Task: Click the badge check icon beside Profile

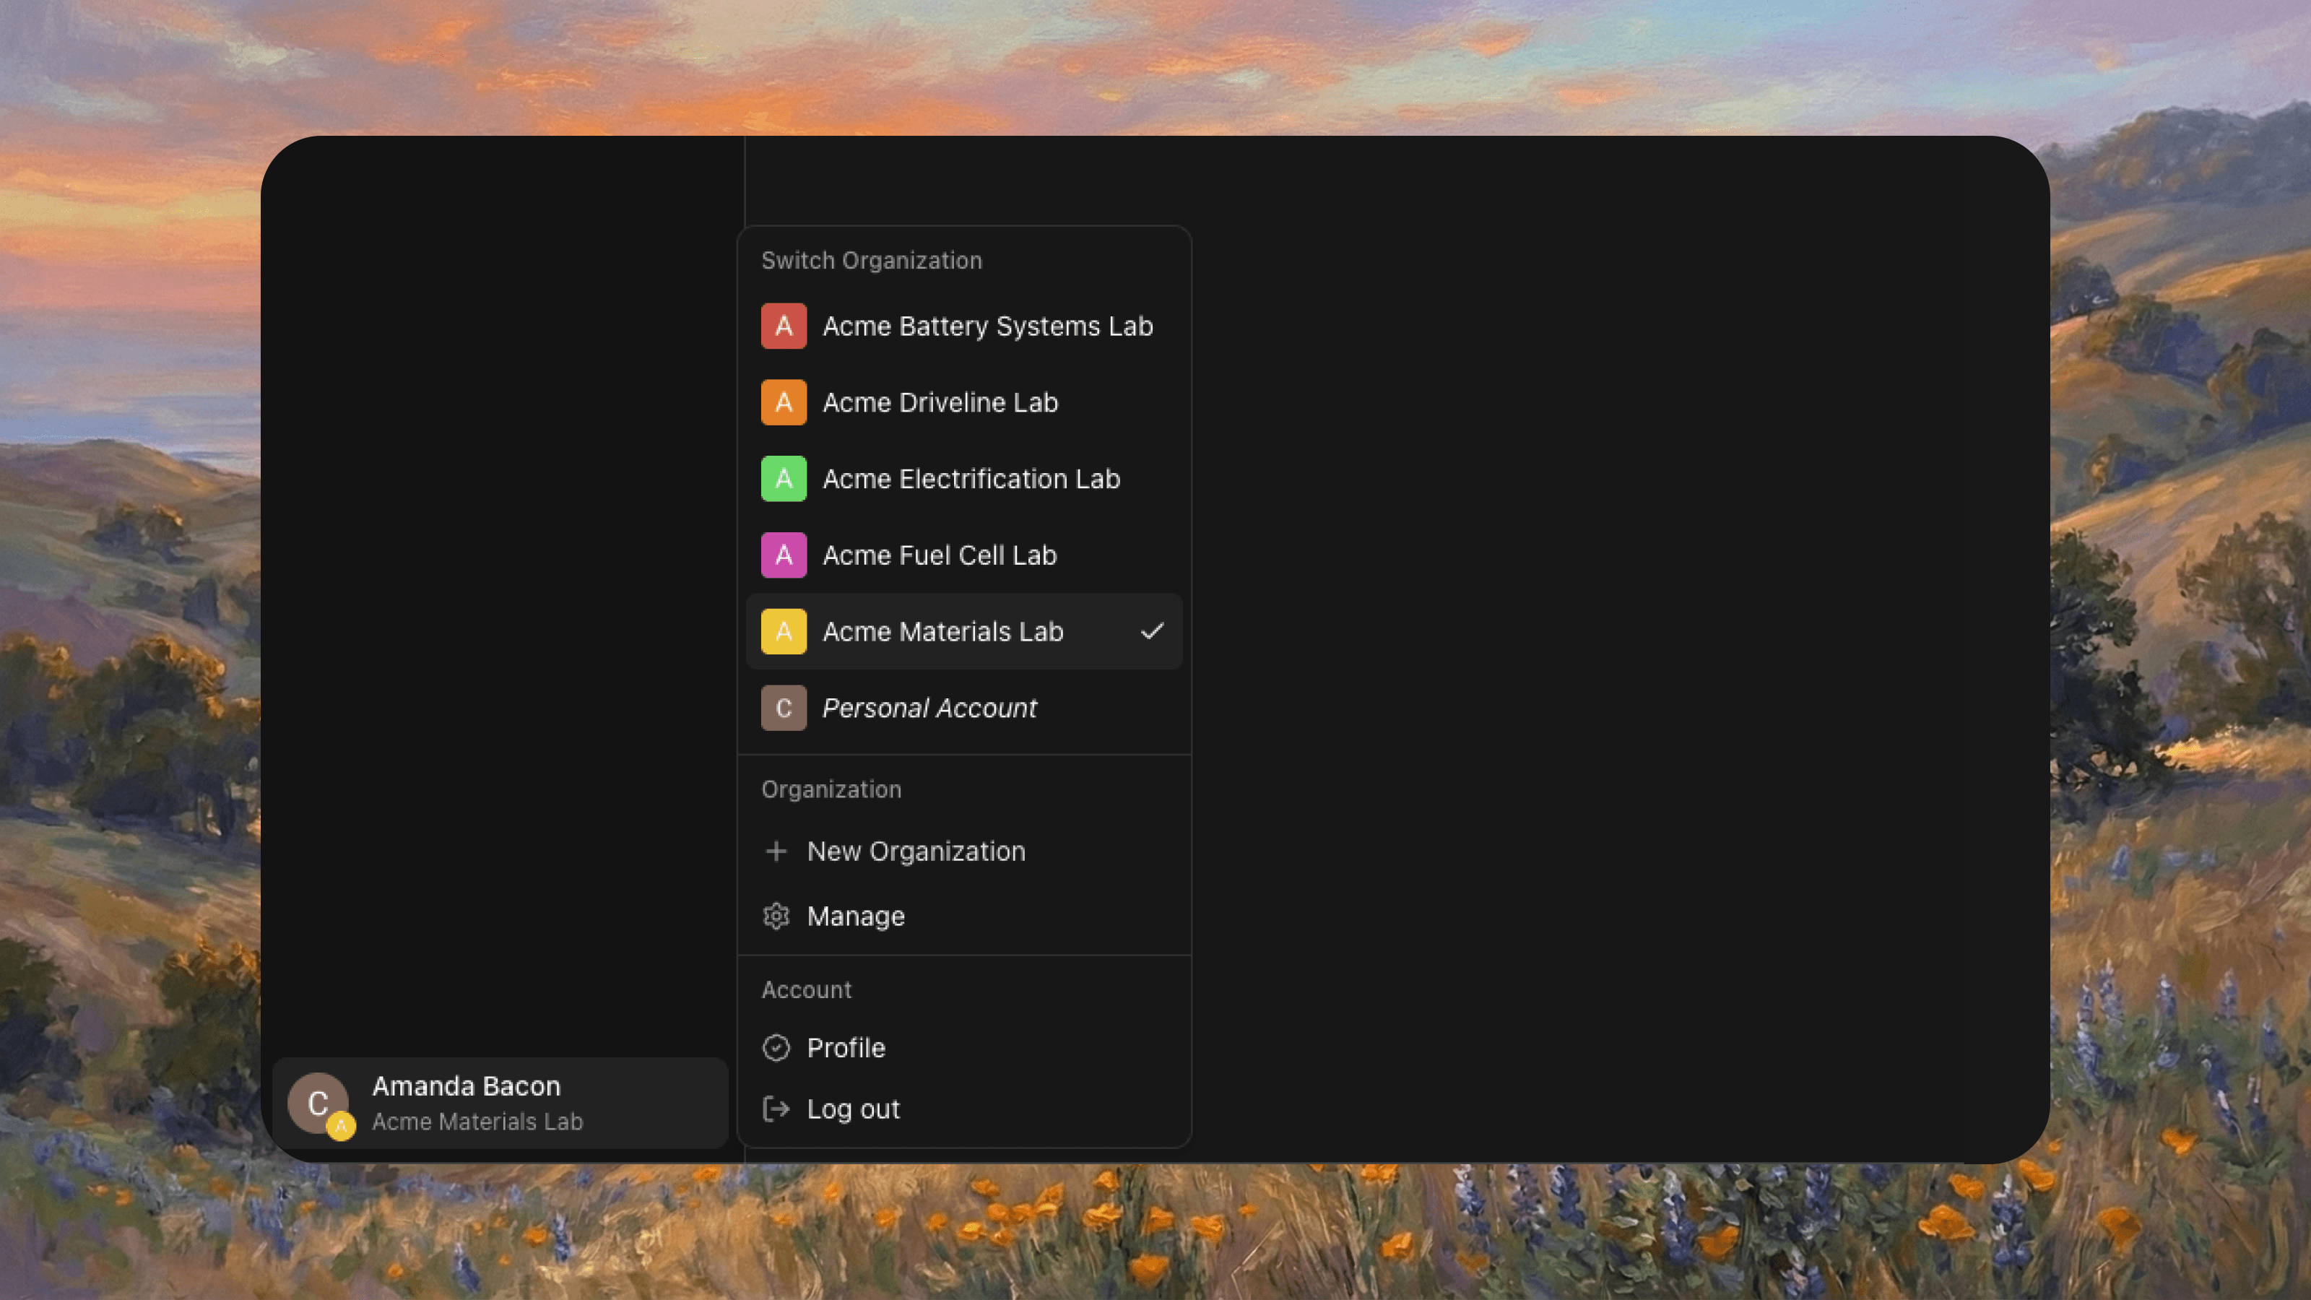Action: click(x=776, y=1047)
